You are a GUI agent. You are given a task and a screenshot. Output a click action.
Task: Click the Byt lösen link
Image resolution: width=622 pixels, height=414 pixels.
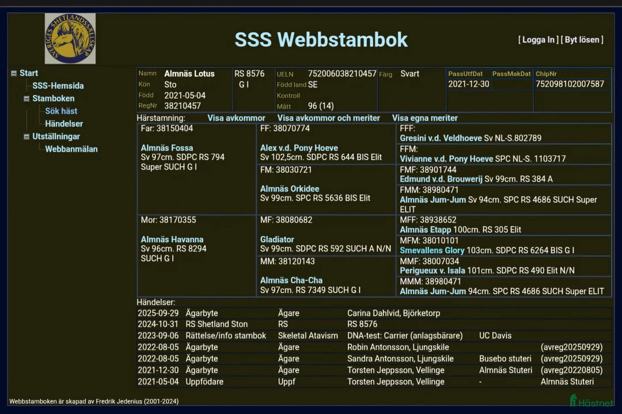tap(582, 40)
